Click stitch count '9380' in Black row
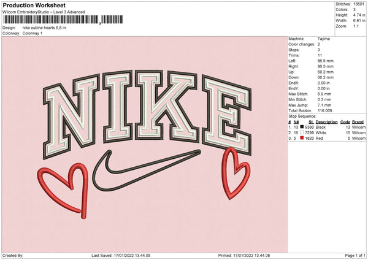The width and height of the screenshot is (368, 260). pos(309,127)
